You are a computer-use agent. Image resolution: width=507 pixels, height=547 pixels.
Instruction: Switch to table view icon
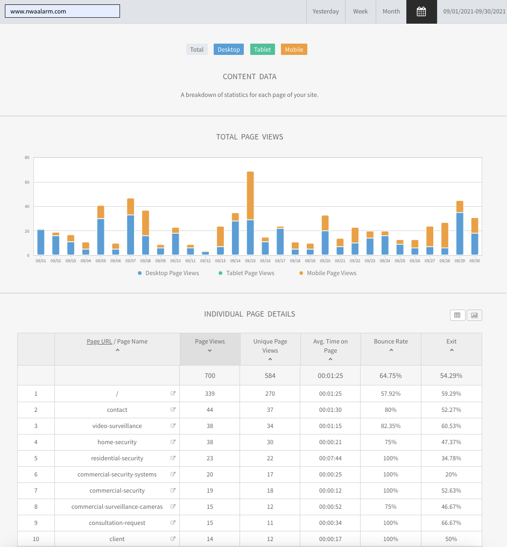click(x=457, y=315)
